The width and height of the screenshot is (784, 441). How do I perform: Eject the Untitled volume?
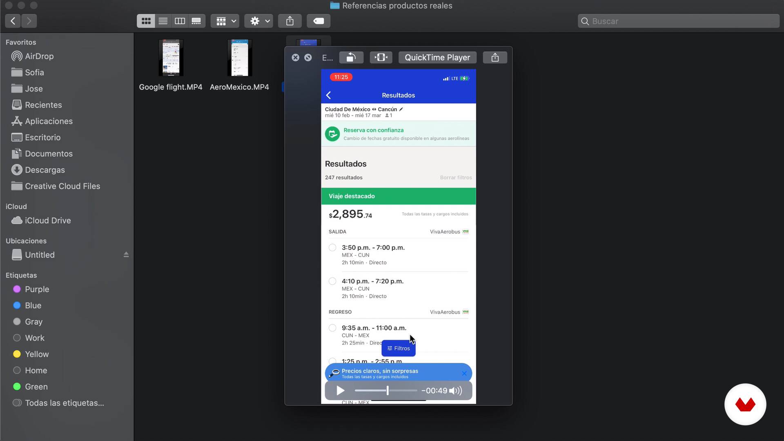(126, 255)
